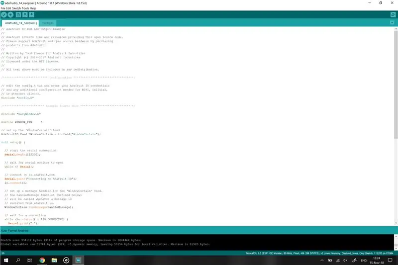The height and width of the screenshot is (265, 398).
Task: Open the Action Center notifications icon
Action: [x=391, y=261]
